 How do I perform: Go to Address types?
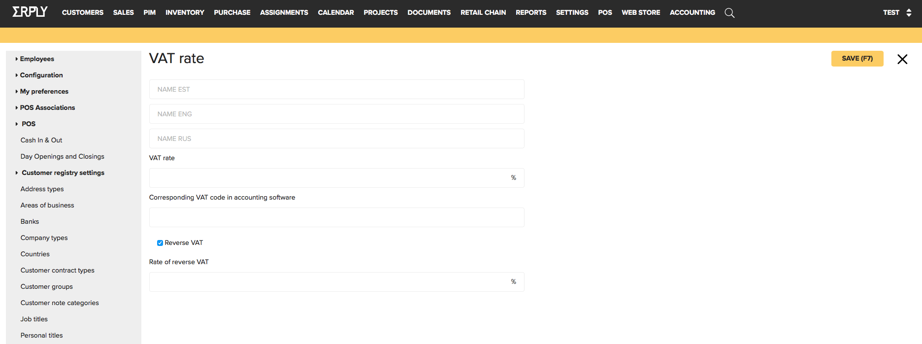(x=42, y=189)
